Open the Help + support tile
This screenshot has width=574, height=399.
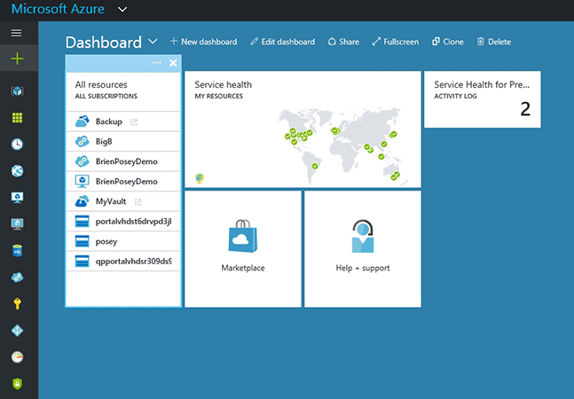(363, 249)
